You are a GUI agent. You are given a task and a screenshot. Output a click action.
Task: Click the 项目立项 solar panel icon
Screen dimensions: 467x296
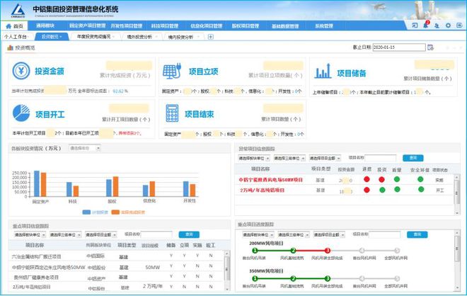172,71
